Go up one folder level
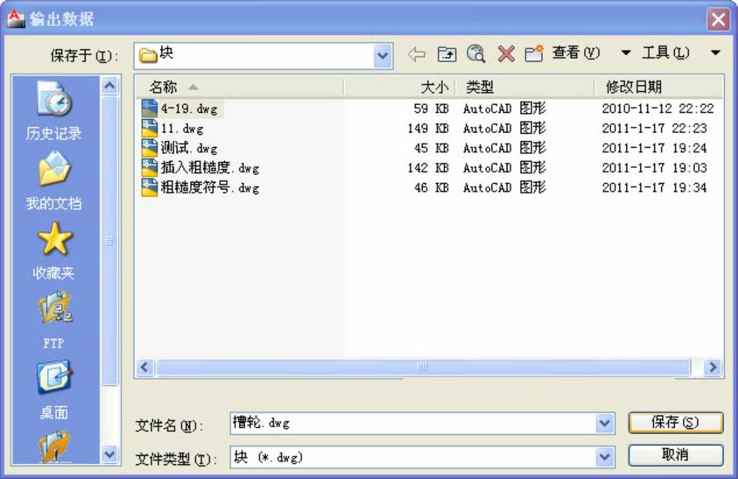Image resolution: width=738 pixels, height=479 pixels. [x=447, y=54]
